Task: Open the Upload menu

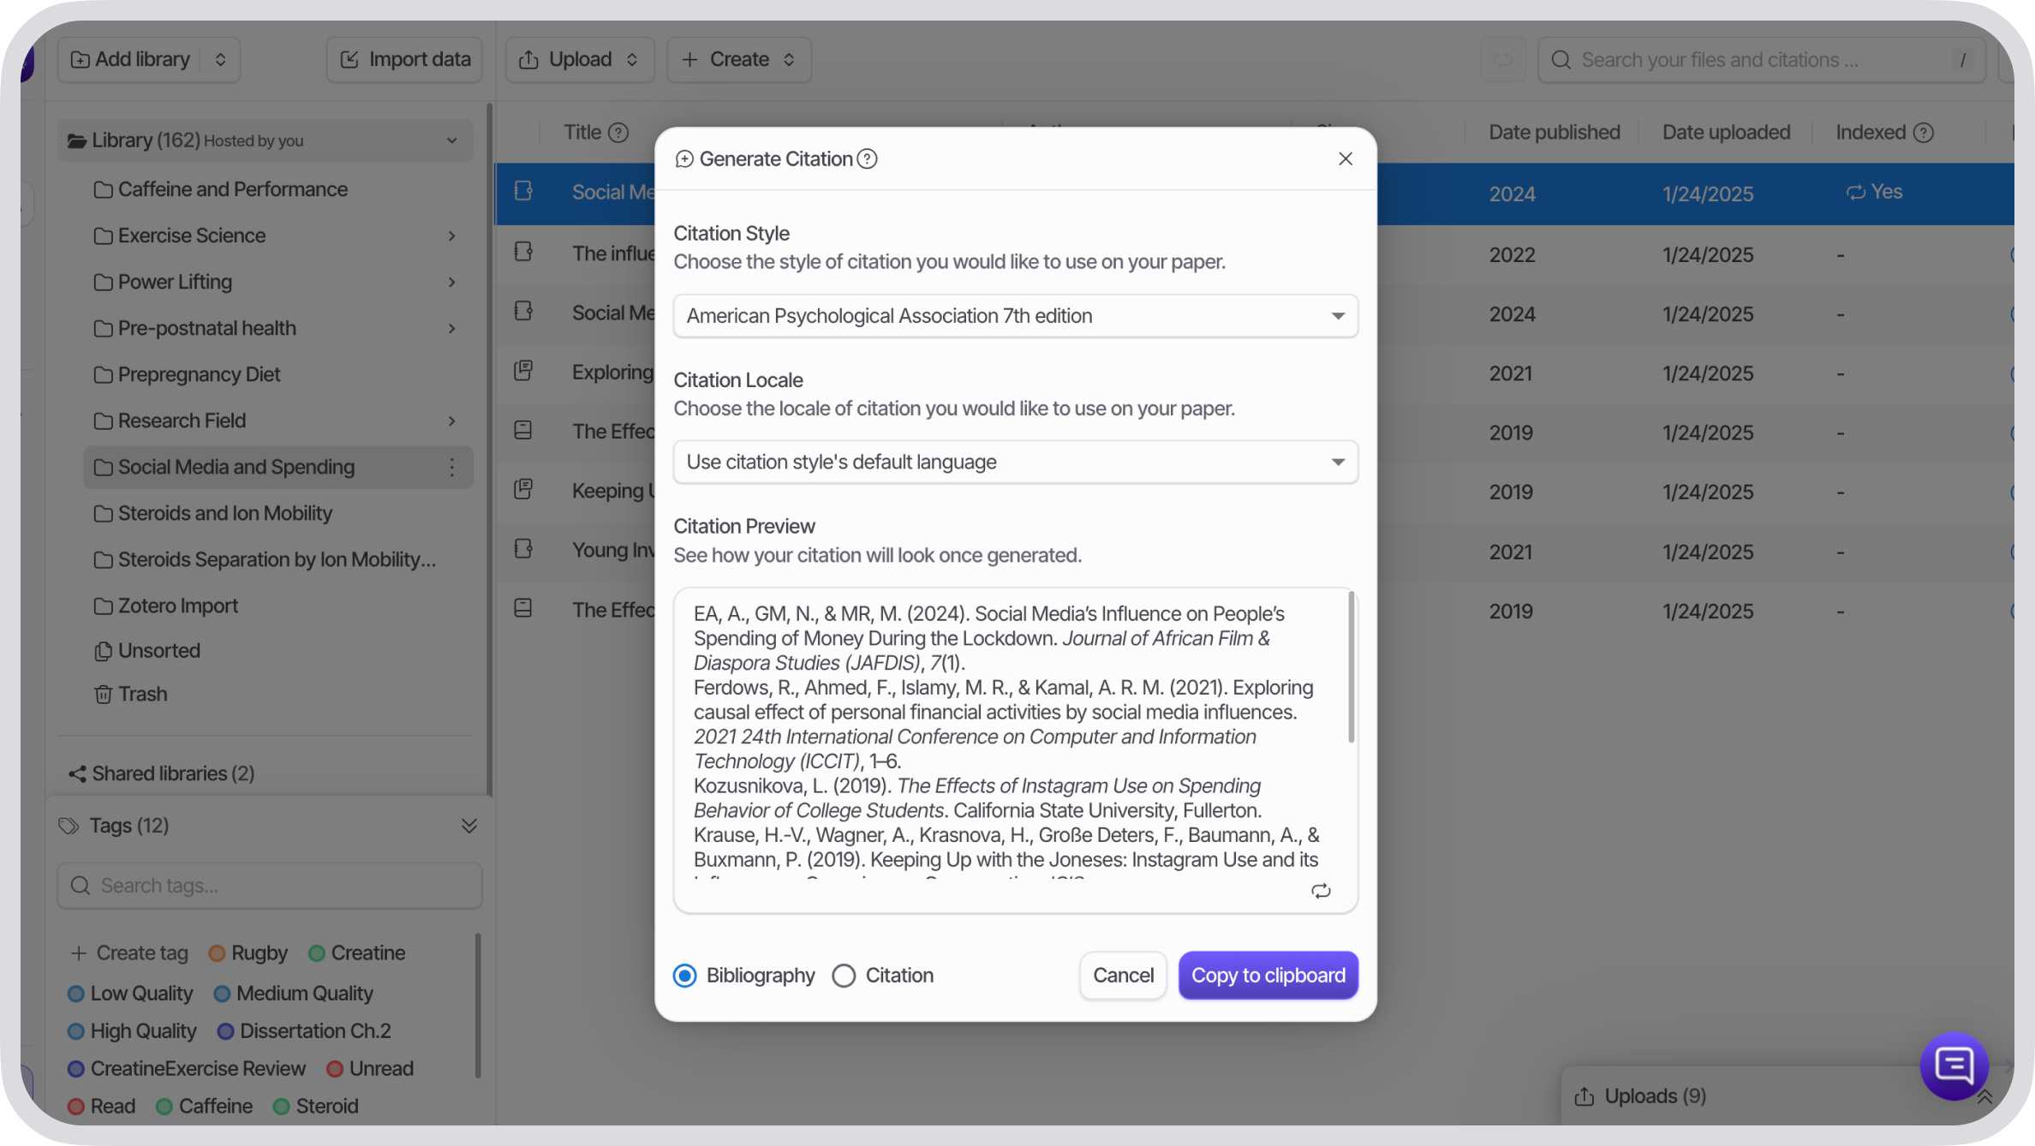Action: click(579, 59)
